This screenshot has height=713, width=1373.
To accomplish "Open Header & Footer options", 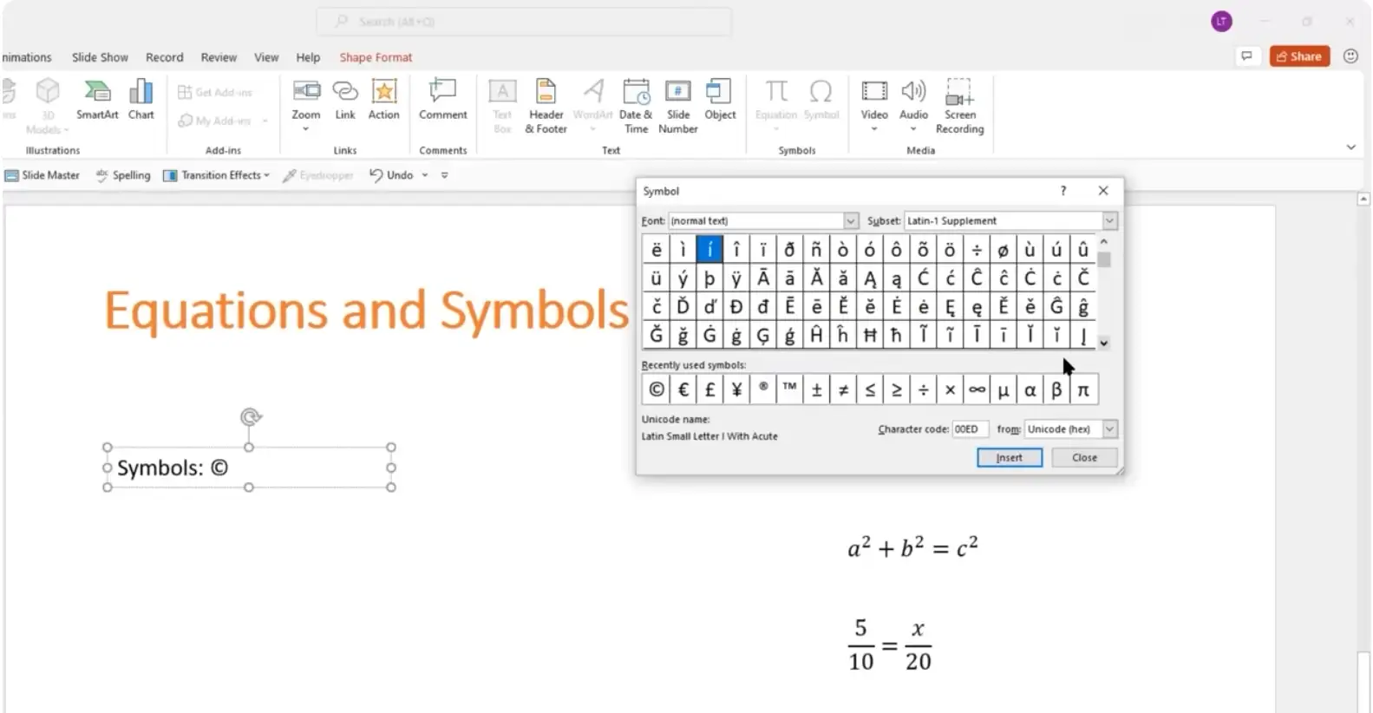I will click(546, 106).
